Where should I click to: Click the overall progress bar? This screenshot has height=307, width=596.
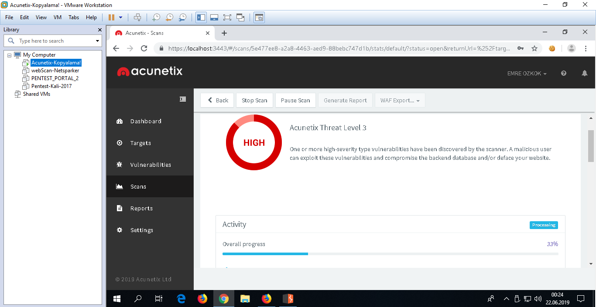tap(390, 253)
